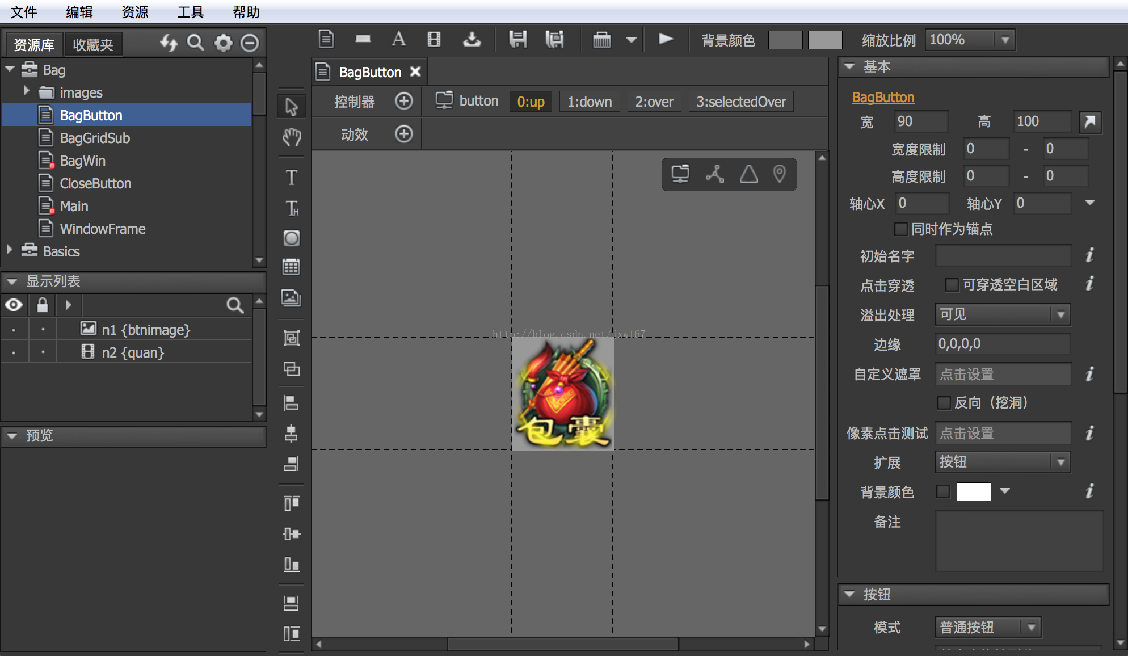Viewport: 1128px width, 656px height.
Task: Open the import assets tool in the toolbar
Action: point(472,39)
